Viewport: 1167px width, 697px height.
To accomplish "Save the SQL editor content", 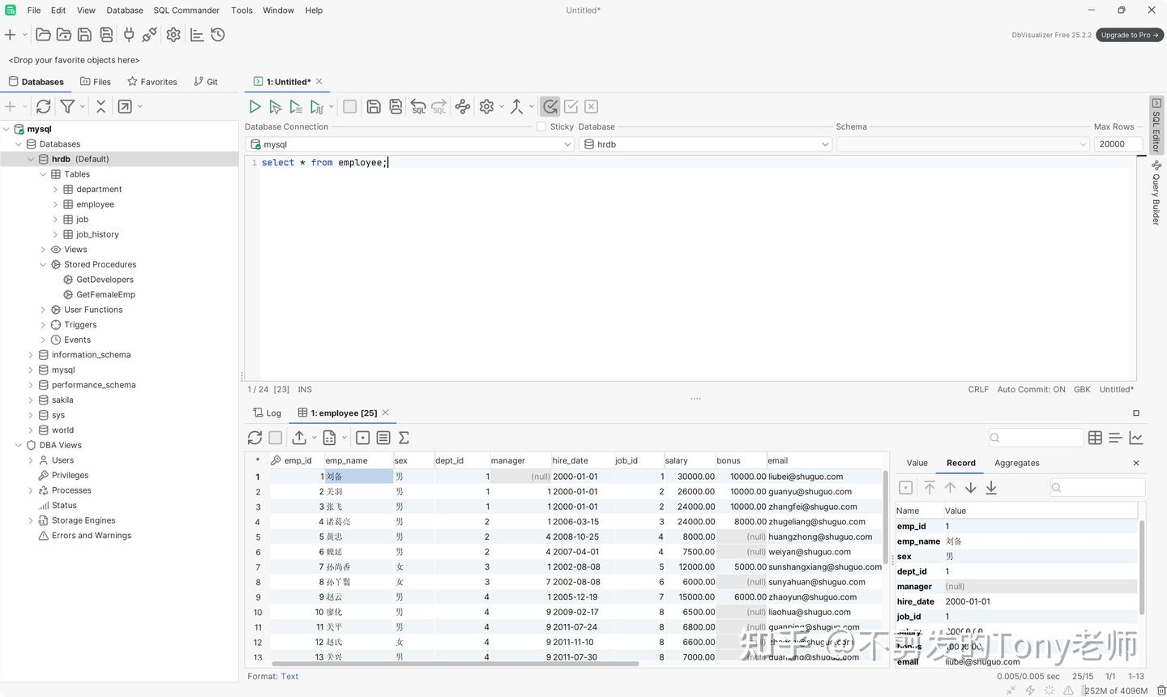I will 374,106.
